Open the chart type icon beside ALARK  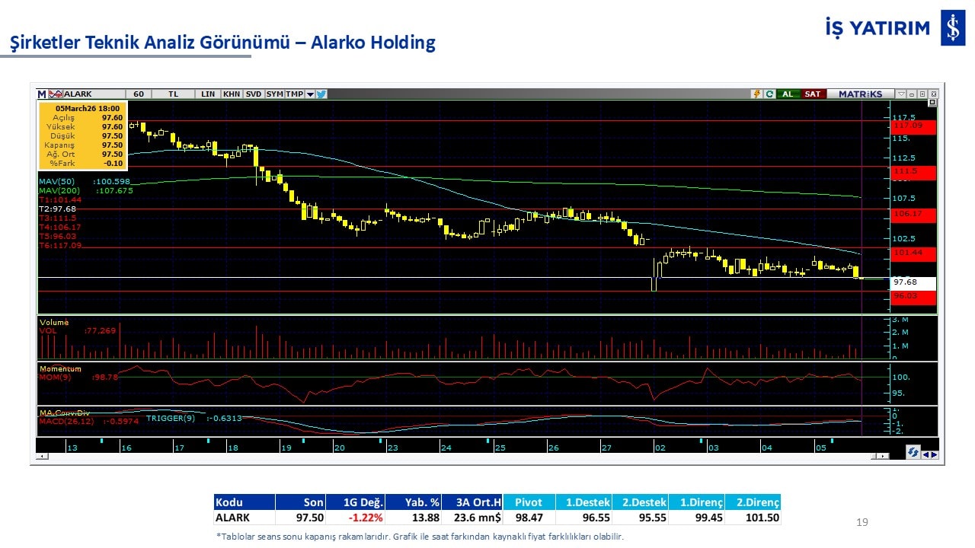(x=55, y=94)
